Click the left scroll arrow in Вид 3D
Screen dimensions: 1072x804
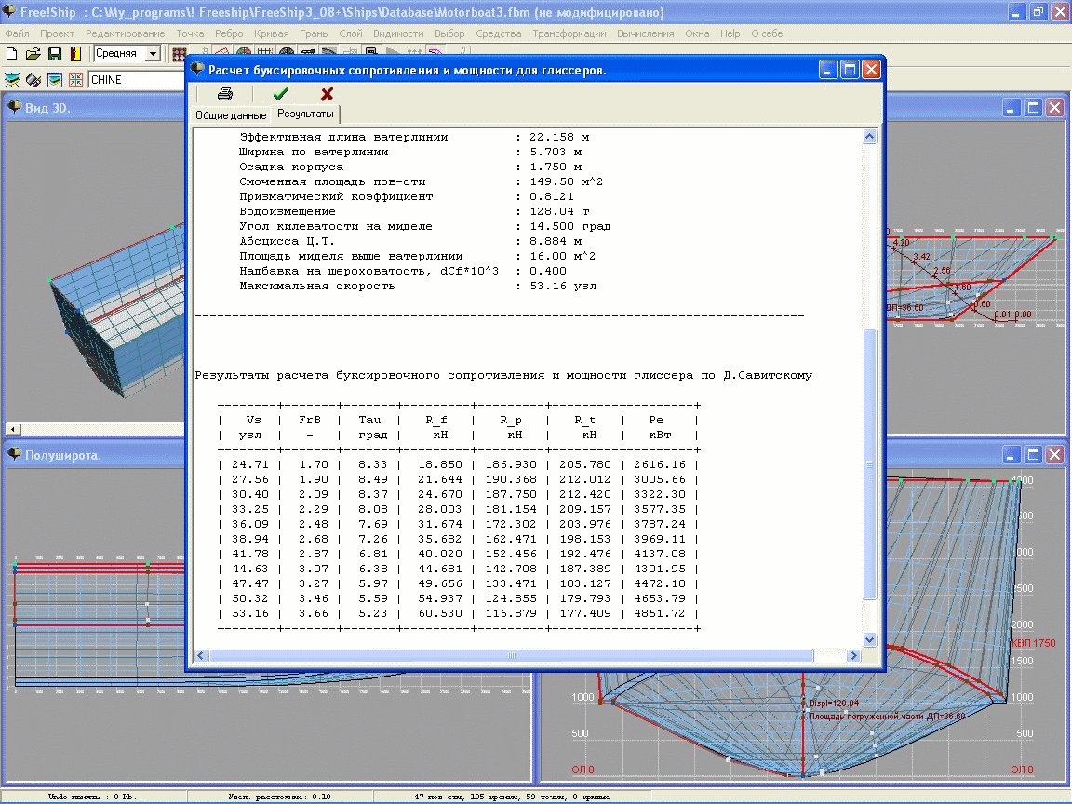(13, 429)
